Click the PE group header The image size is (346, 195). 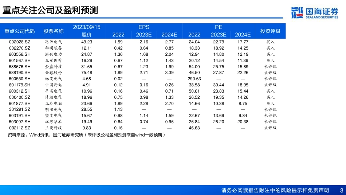click(x=219, y=27)
